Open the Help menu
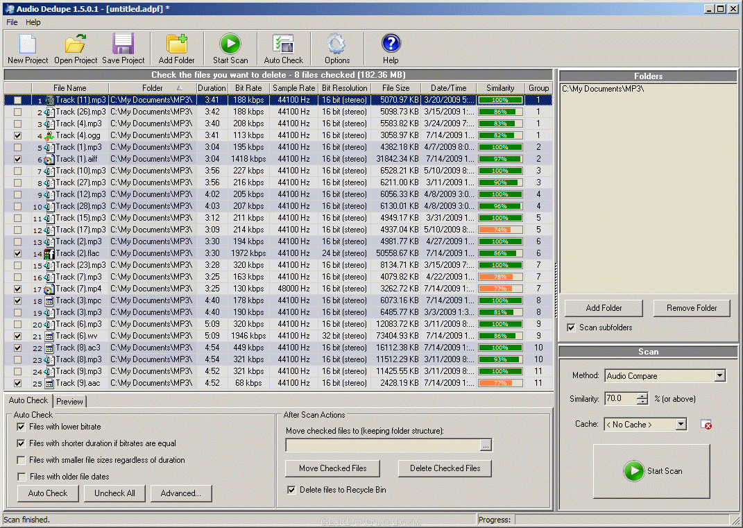The width and height of the screenshot is (743, 528). [x=33, y=22]
